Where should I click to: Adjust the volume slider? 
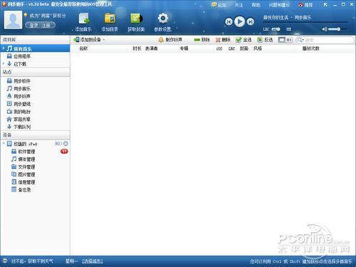pos(337,29)
